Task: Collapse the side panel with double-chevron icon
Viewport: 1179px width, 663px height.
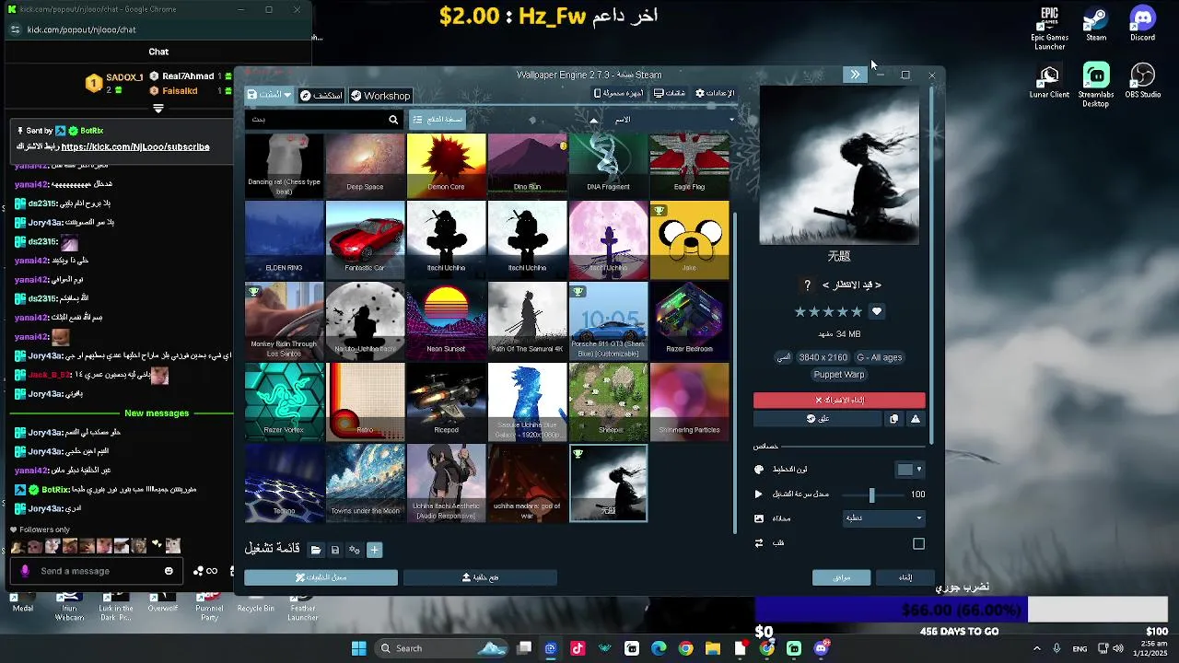Action: [x=855, y=75]
